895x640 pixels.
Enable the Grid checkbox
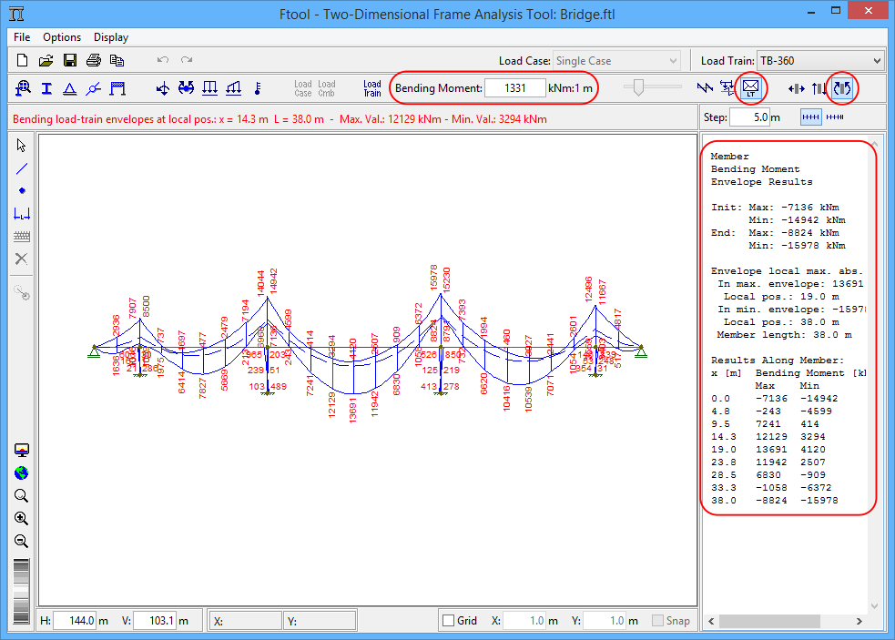[448, 621]
